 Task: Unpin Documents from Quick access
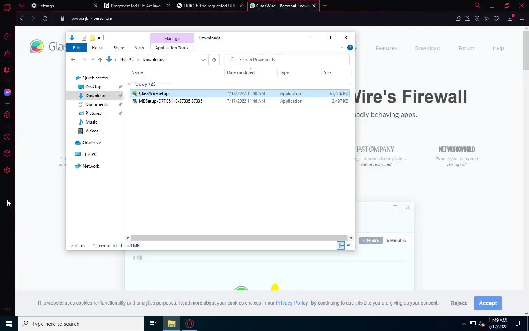120,104
